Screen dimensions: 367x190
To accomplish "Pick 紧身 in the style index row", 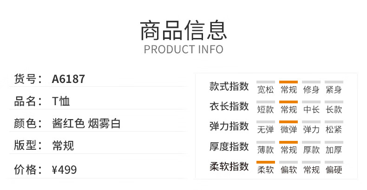I will tap(334, 89).
